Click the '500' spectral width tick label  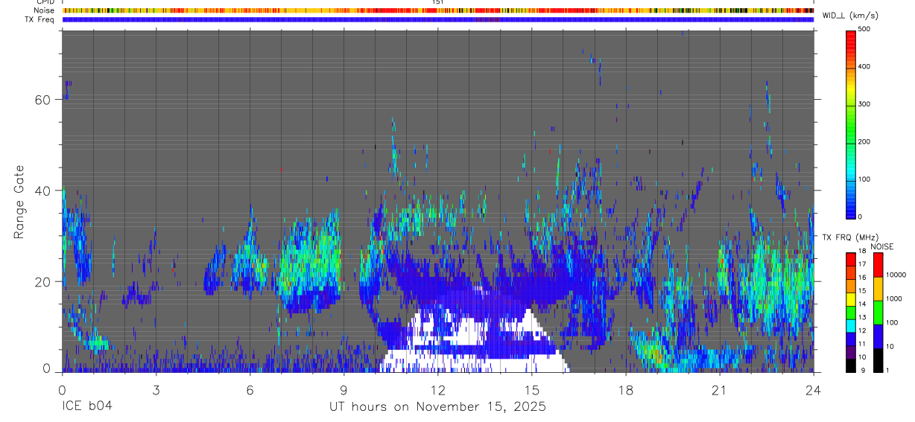pos(865,29)
